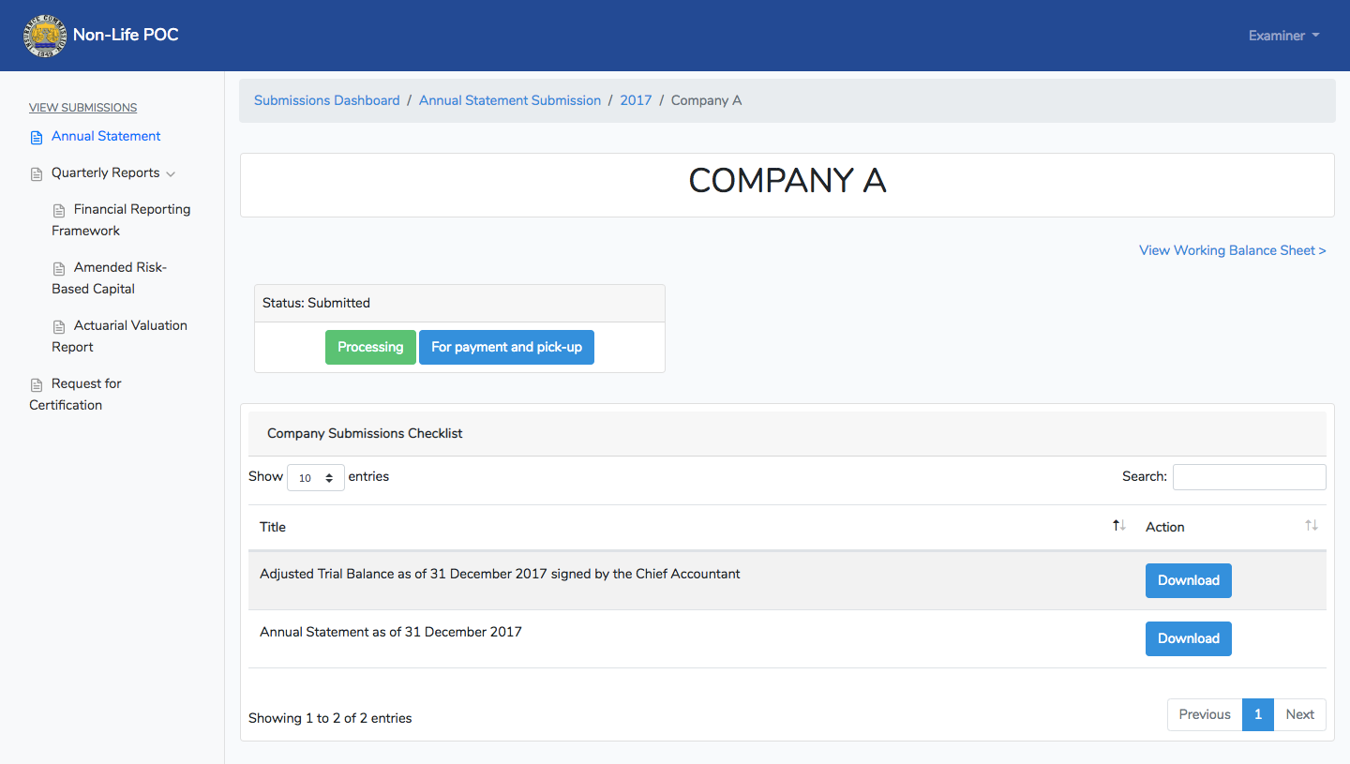
Task: Open the 2017 breadcrumb link
Action: click(x=636, y=100)
